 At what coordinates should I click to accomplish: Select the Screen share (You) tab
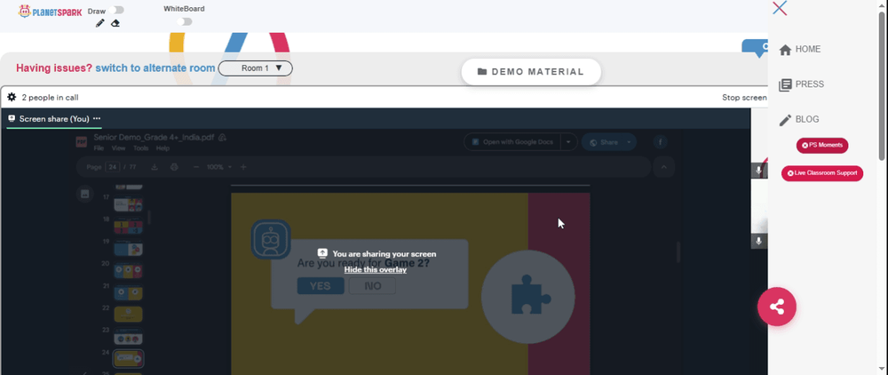(54, 118)
